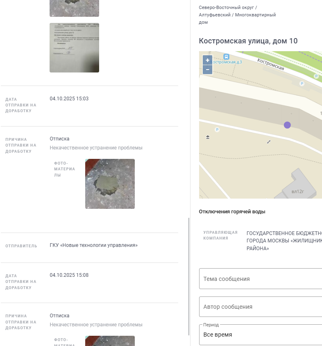Click Некачественное устранение проблемы under first Отписка
Image resolution: width=322 pixels, height=346 pixels.
(96, 148)
